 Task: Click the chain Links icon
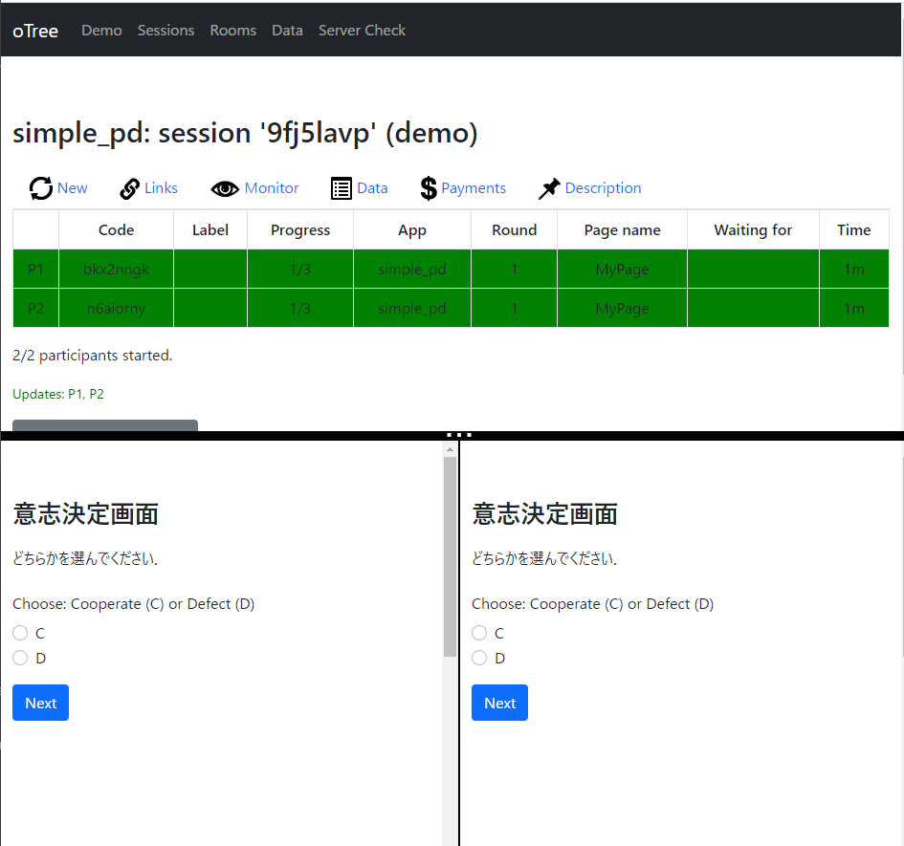(130, 188)
